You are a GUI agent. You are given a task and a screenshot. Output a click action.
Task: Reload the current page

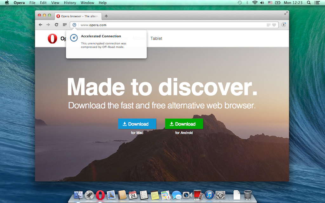[56, 25]
